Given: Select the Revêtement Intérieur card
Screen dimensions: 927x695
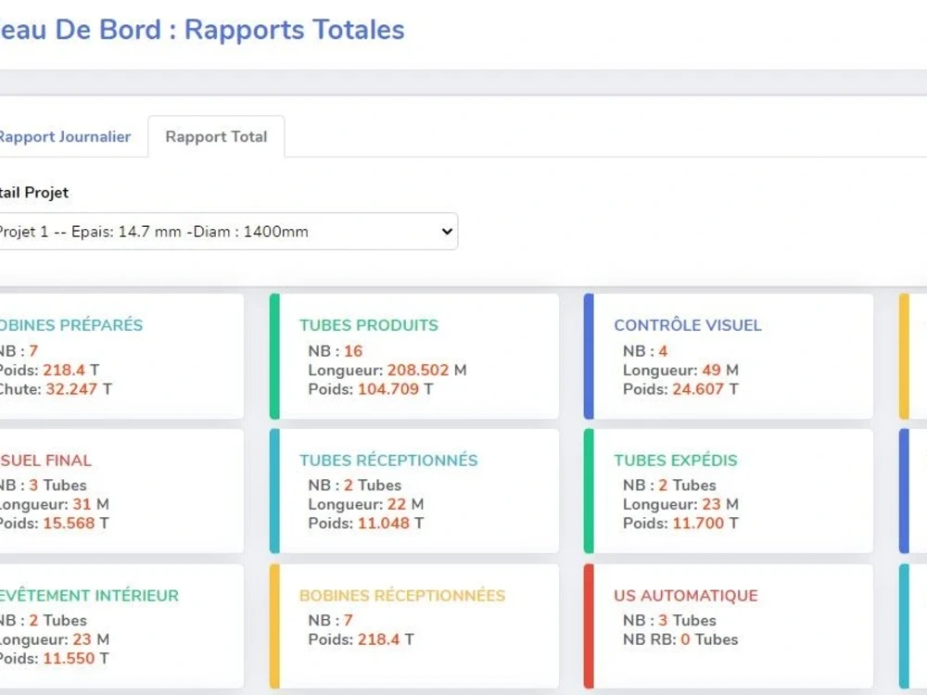Looking at the screenshot, I should coord(121,626).
